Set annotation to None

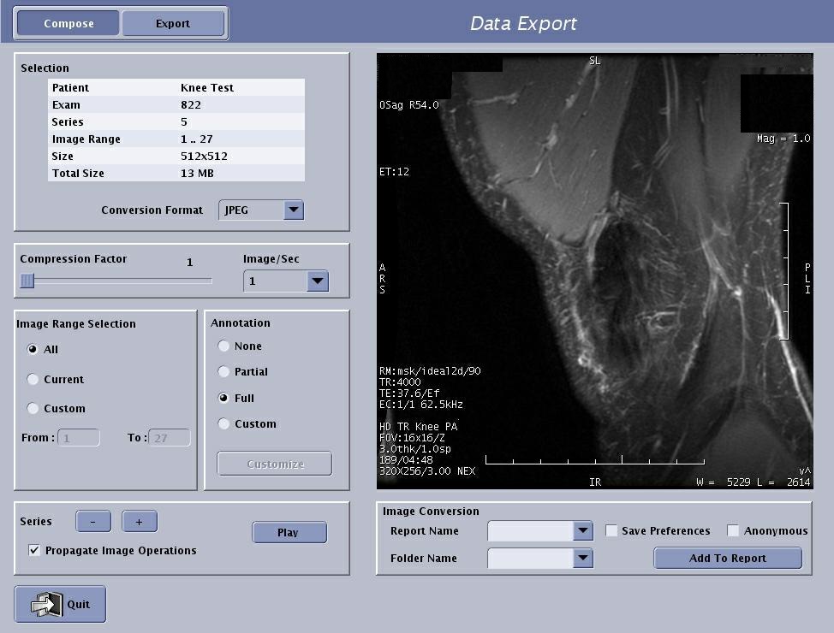tap(223, 346)
